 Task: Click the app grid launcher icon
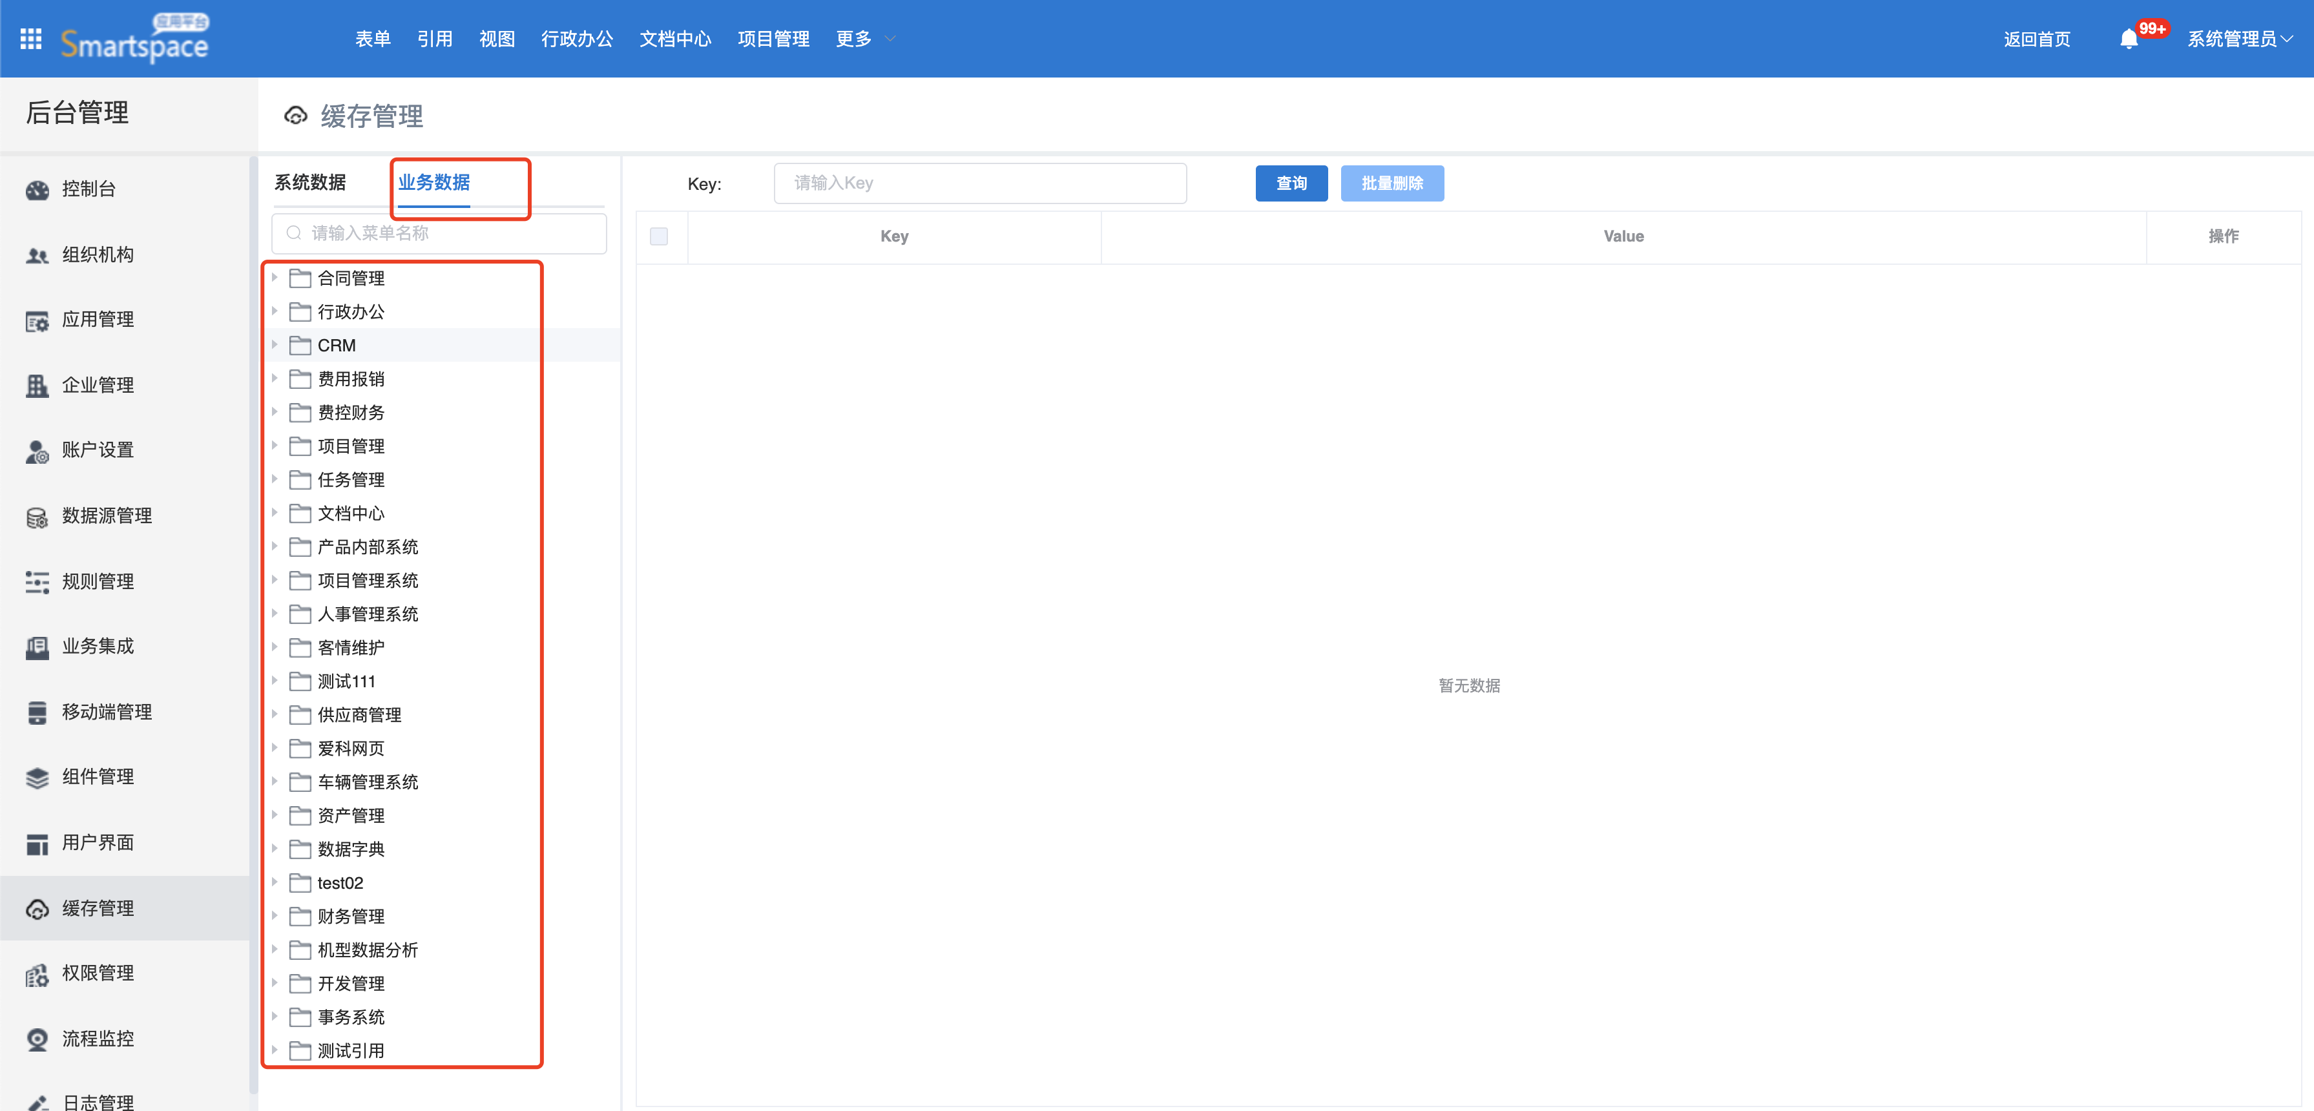(x=30, y=39)
